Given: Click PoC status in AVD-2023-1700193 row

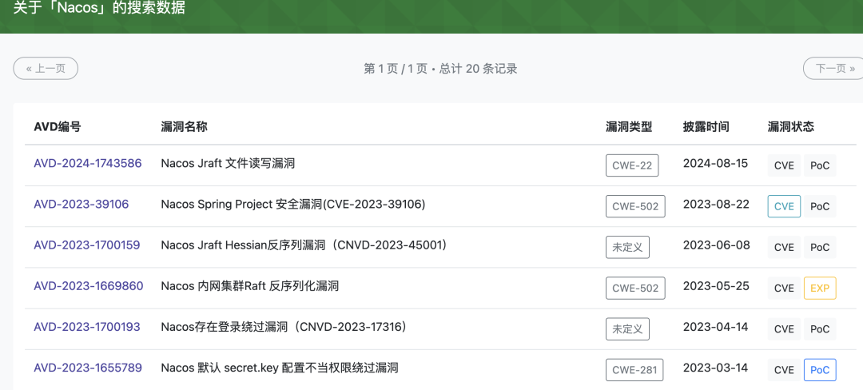Looking at the screenshot, I should tap(820, 329).
